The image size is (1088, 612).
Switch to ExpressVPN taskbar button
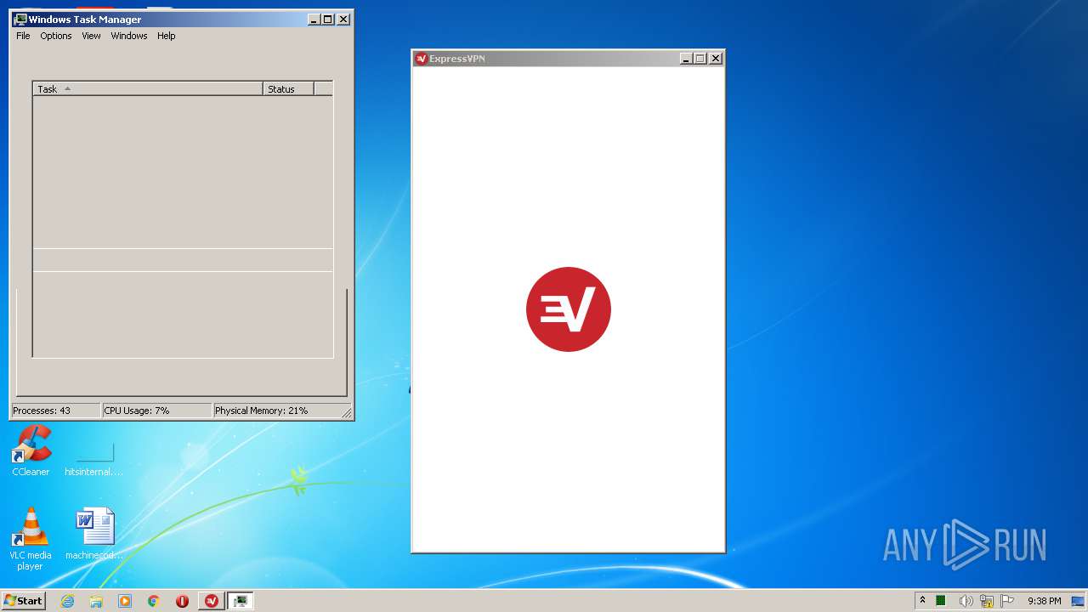[212, 601]
